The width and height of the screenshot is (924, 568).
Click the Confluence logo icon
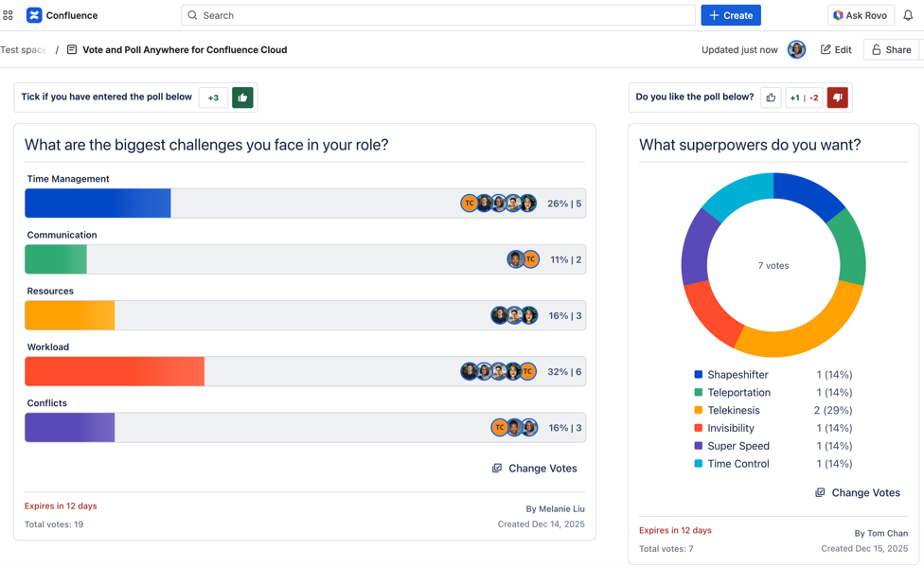[x=34, y=15]
